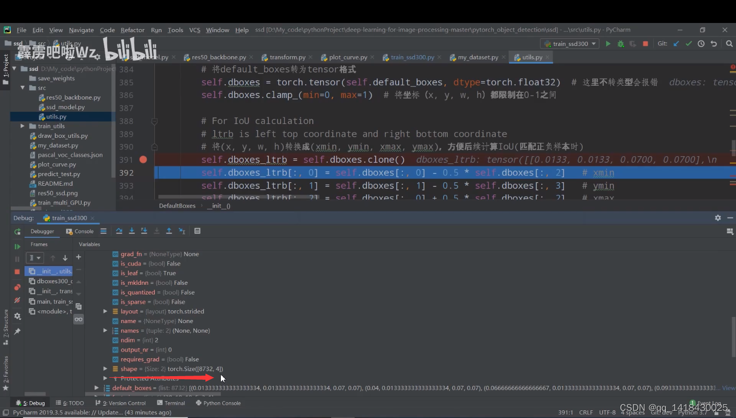Switch to transform.py editor tab
The image size is (736, 418).
287,57
